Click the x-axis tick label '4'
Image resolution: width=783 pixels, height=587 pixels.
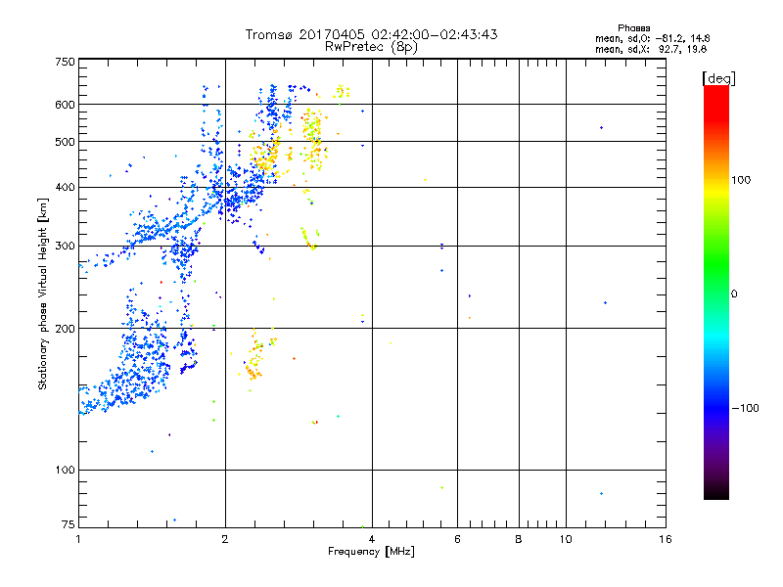point(372,539)
